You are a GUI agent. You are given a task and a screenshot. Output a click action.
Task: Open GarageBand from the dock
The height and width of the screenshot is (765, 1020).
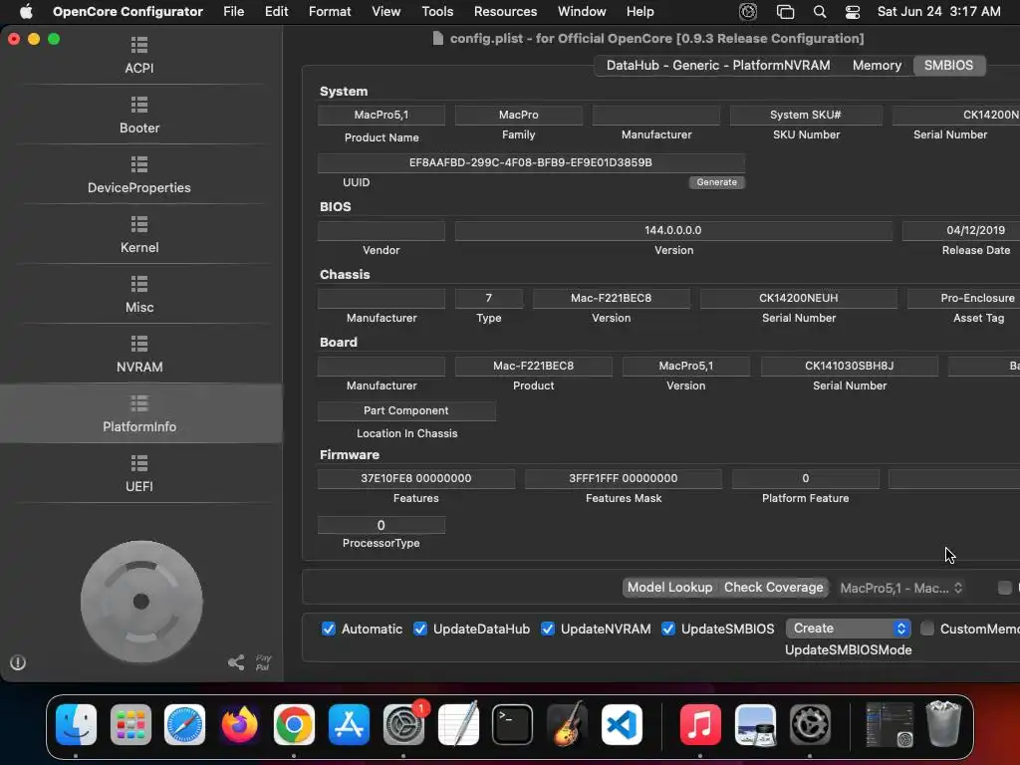567,724
